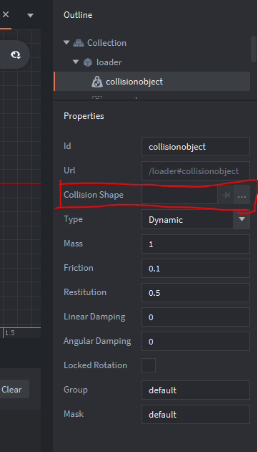This screenshot has height=452, width=258.
Task: Toggle the Locked Rotation checkbox
Action: [149, 365]
